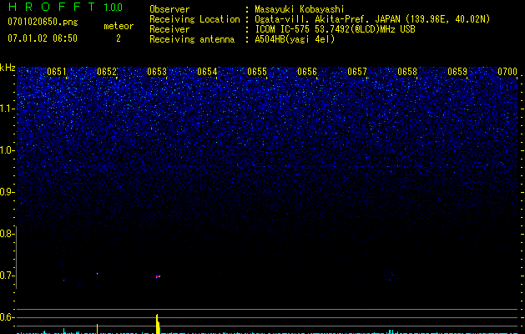
Task: Click the 0701020650.png filename text
Action: (43, 22)
